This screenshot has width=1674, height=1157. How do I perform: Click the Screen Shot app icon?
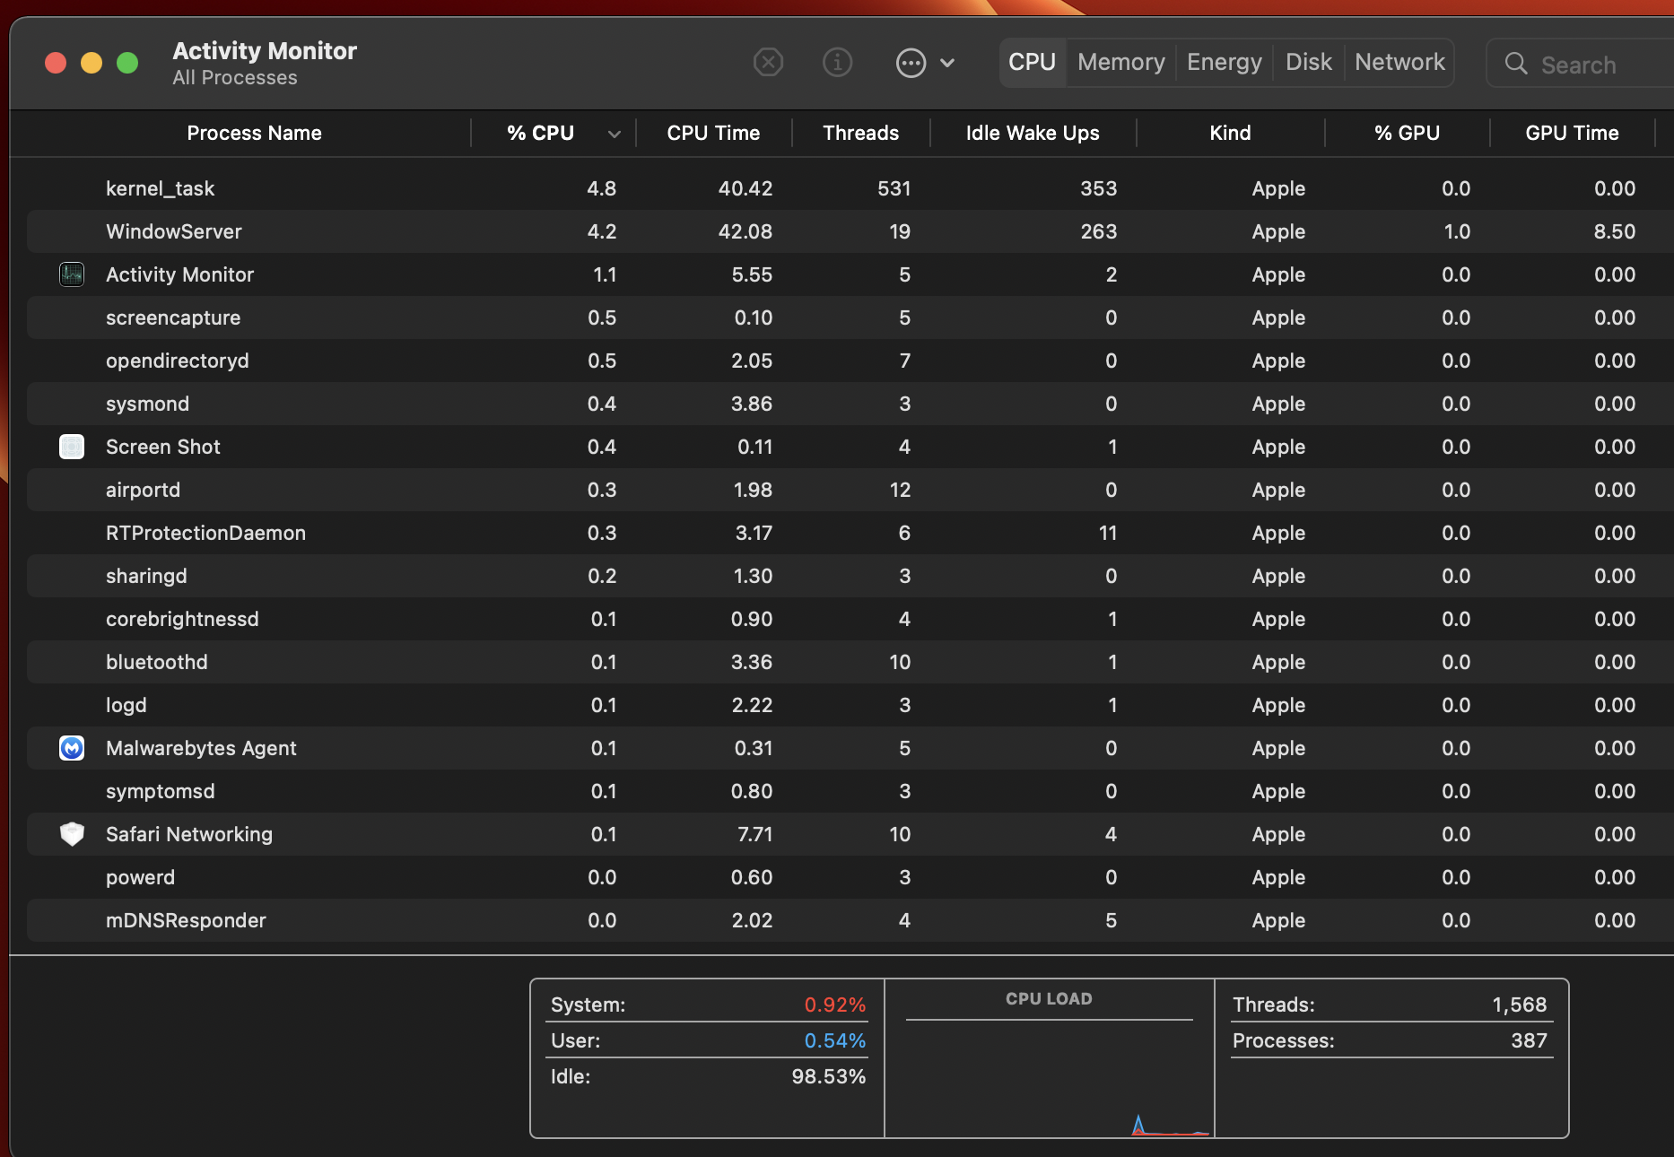coord(72,447)
